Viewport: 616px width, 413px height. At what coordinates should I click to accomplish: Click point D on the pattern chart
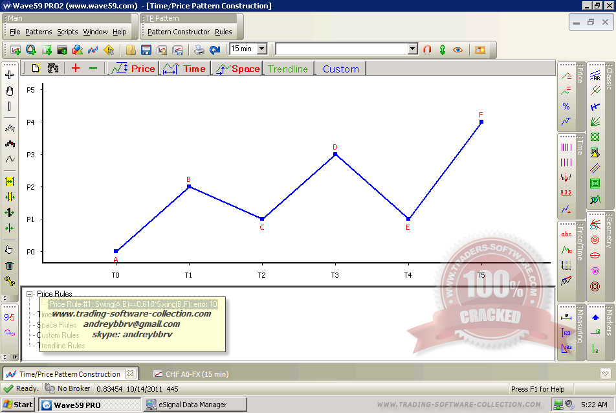click(x=335, y=154)
